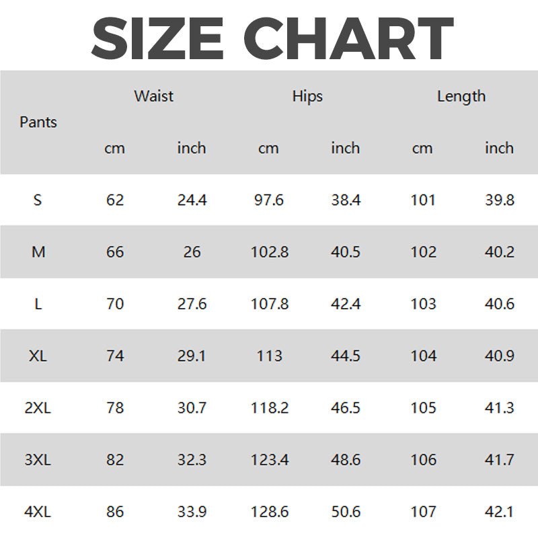Click the 2XL size label
The height and width of the screenshot is (538, 538).
coord(38,408)
